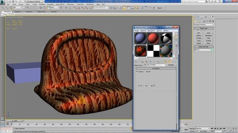Click Get Material icon in Material Editor

click(x=136, y=62)
